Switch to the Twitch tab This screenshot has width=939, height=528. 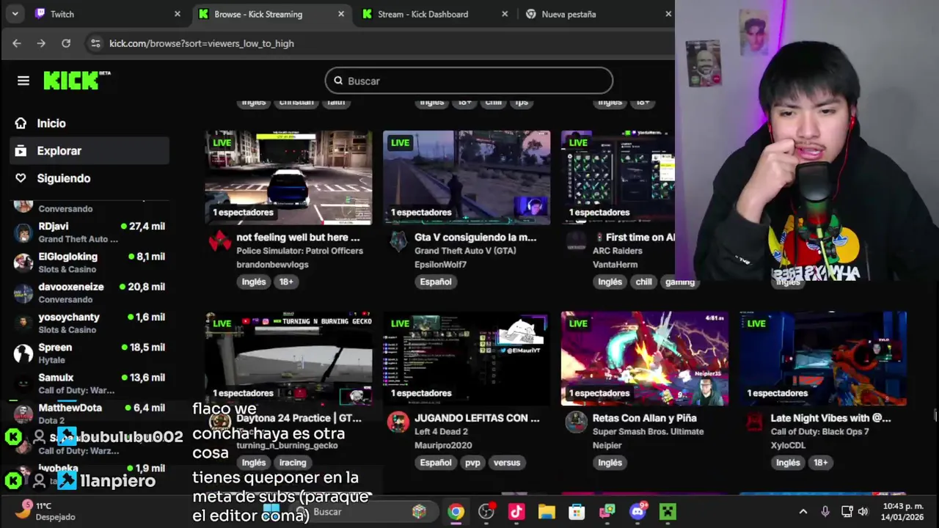pos(106,14)
